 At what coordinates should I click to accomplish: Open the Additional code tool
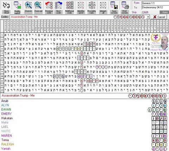point(70,7)
